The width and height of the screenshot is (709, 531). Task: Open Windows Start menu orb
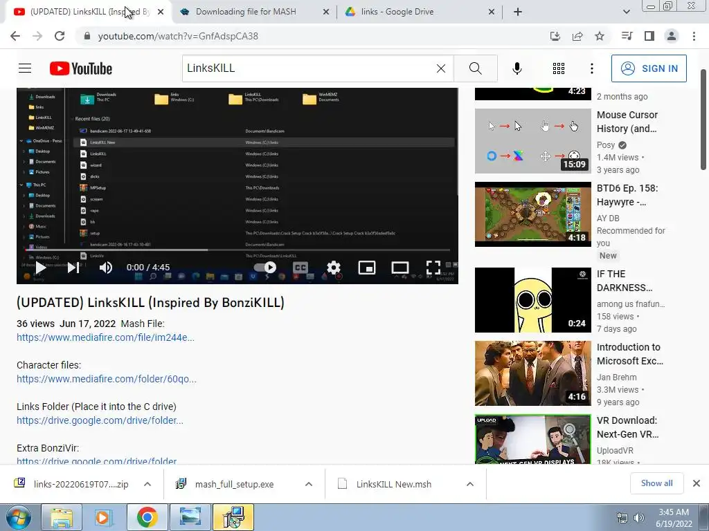18,517
